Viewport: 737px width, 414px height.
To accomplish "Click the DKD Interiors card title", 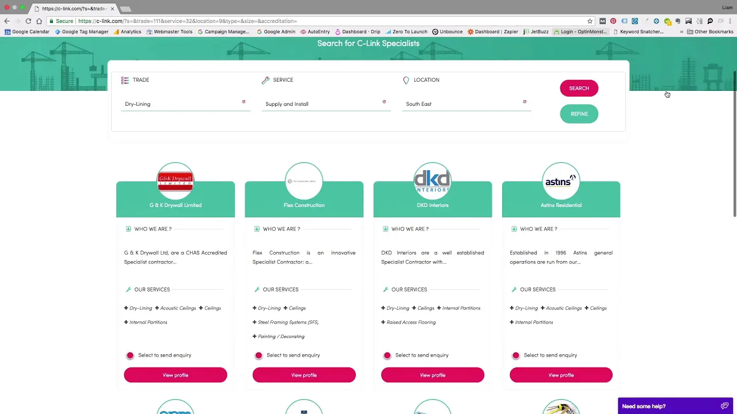I will pyautogui.click(x=432, y=205).
